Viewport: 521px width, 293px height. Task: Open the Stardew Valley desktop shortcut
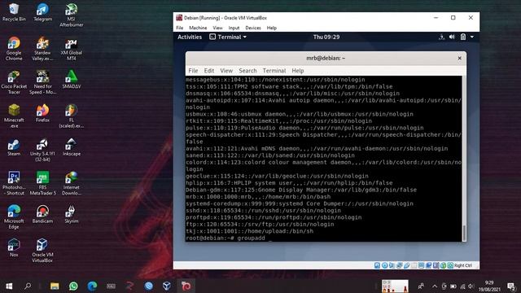[42, 49]
